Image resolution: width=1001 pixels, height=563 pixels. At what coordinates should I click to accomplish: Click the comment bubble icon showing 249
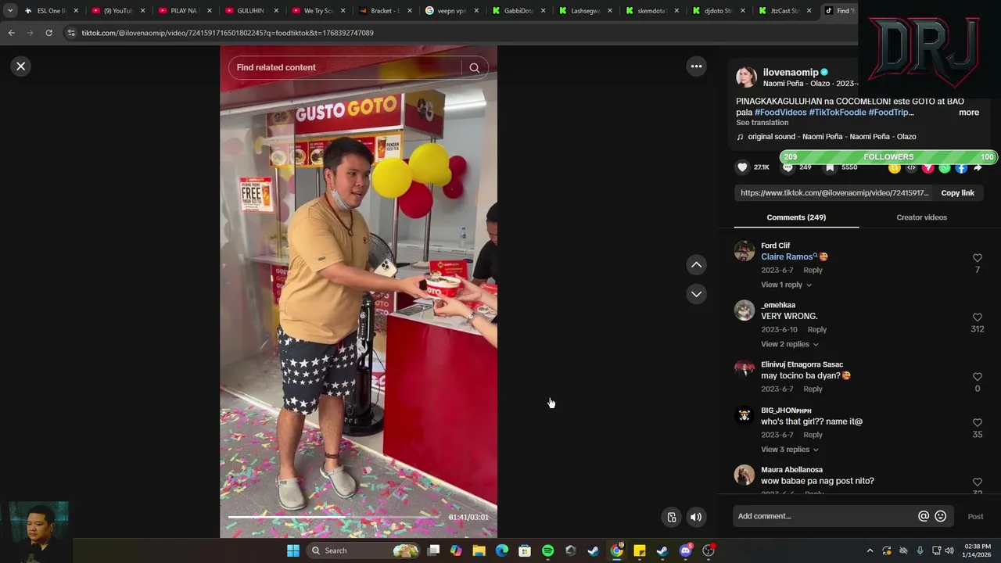point(788,167)
